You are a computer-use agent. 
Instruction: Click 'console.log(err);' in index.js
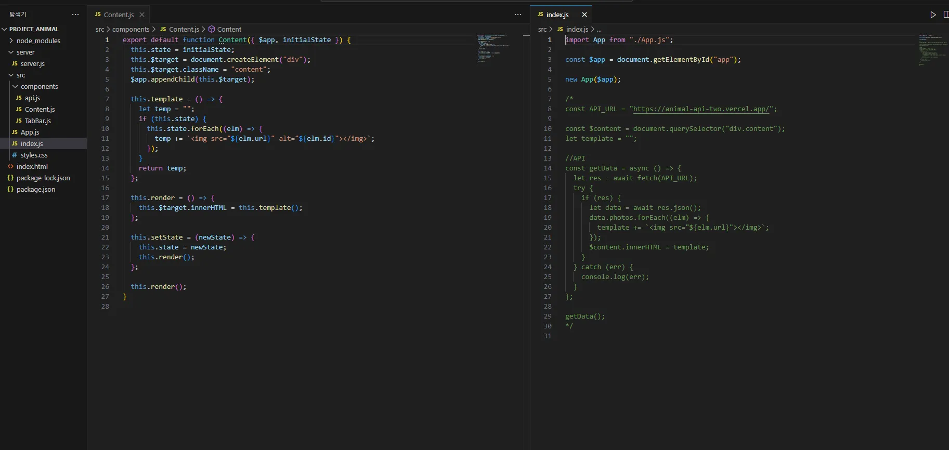615,276
